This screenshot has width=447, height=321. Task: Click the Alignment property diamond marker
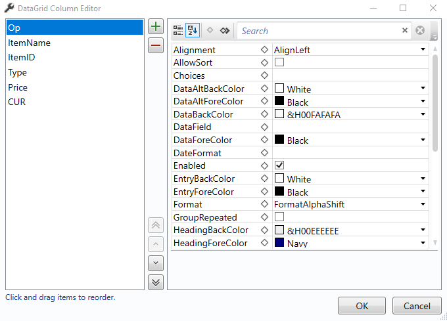(x=264, y=50)
